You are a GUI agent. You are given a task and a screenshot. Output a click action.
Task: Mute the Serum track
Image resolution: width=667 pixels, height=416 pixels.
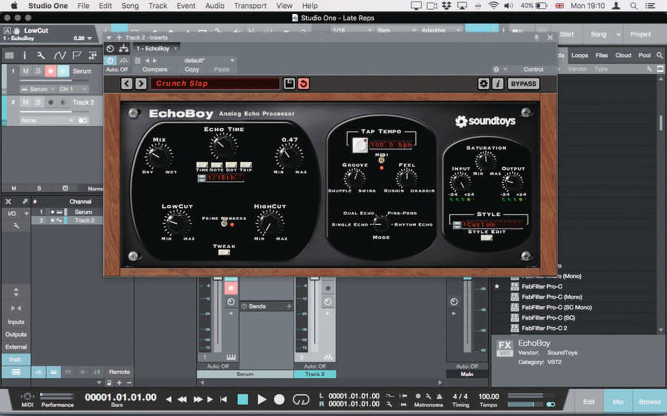26,71
